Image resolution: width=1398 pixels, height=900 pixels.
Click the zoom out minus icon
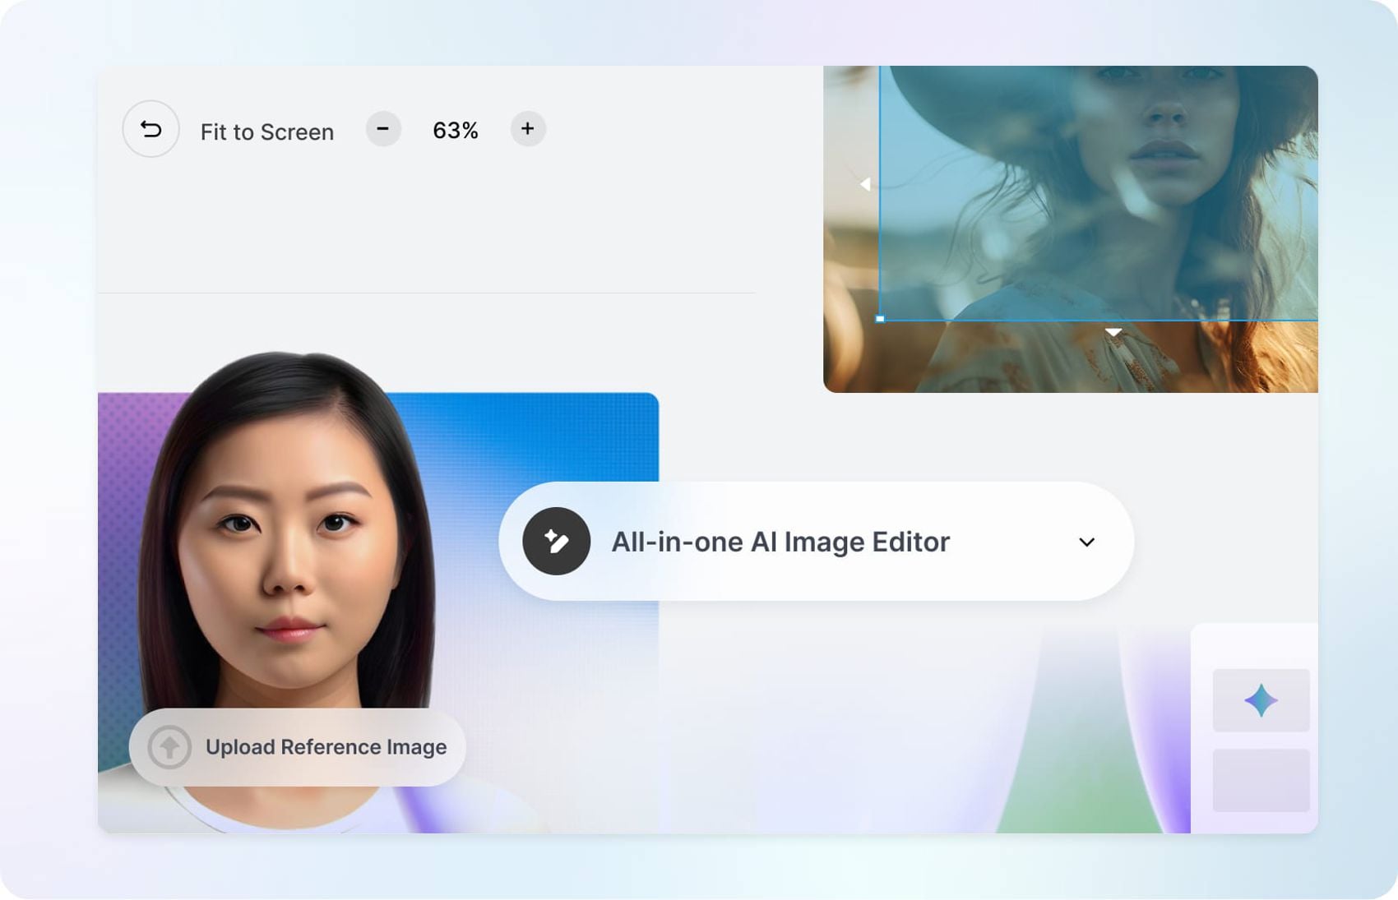(383, 128)
